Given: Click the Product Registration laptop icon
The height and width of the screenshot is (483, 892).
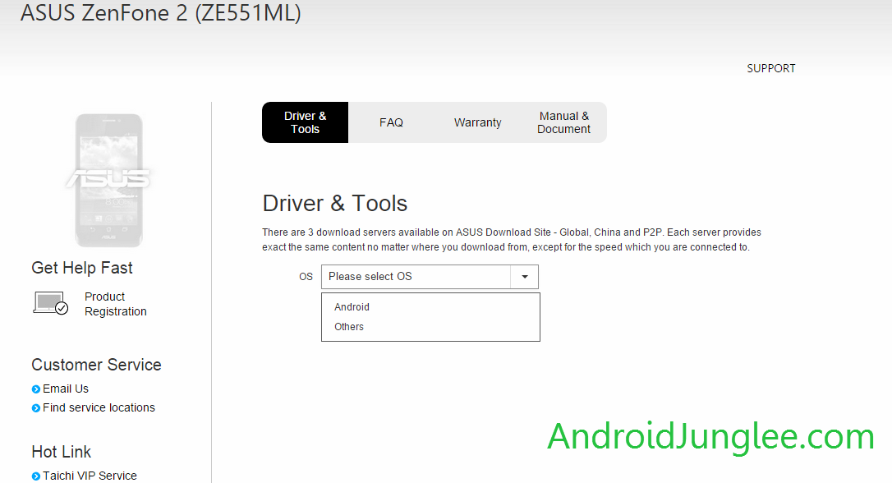Looking at the screenshot, I should 51,302.
